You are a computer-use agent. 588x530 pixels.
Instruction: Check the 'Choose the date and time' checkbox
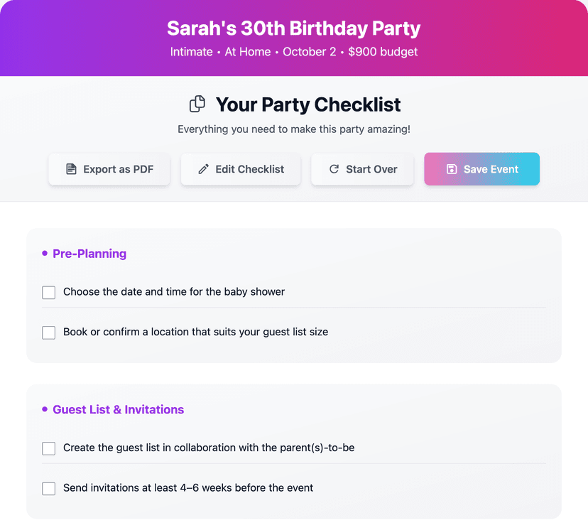(48, 292)
